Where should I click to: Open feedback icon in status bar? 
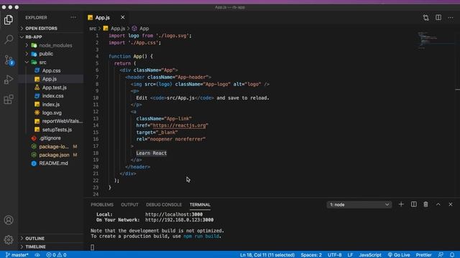[441, 255]
